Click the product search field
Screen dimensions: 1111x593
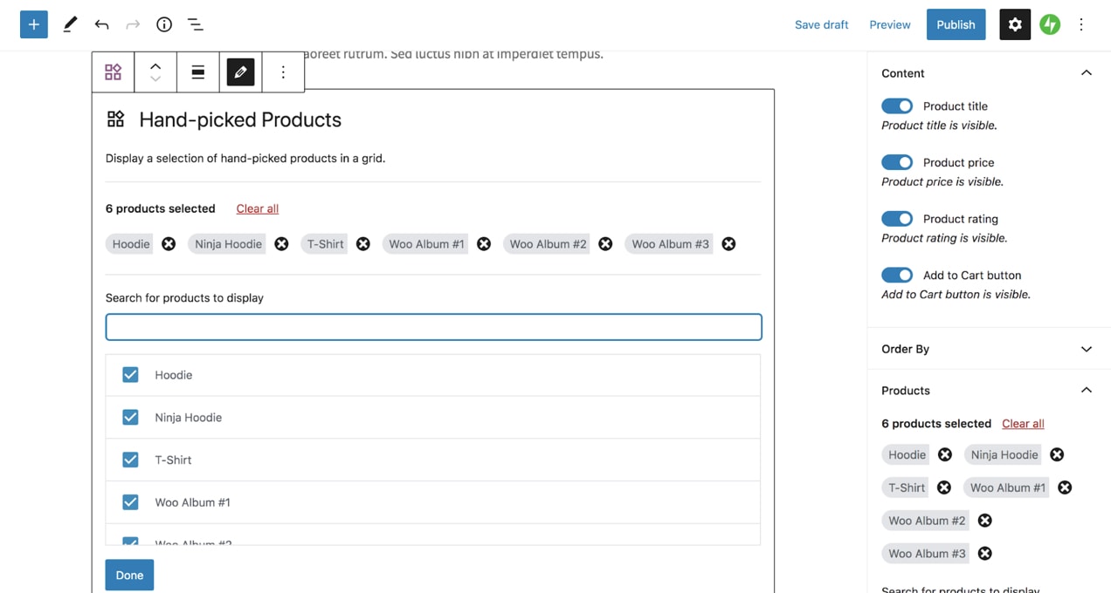pos(433,326)
